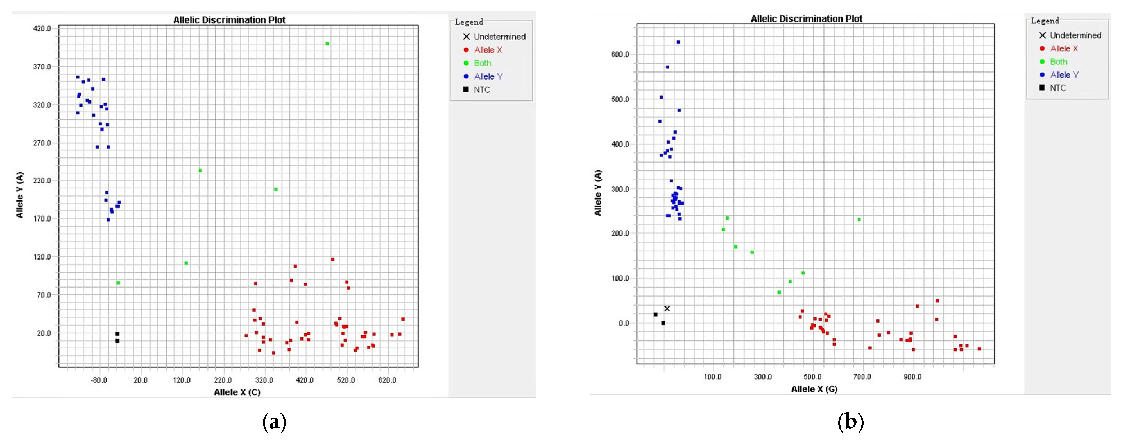Click the Undetermined X icon in left legend
The width and height of the screenshot is (1121, 440).
tap(466, 37)
